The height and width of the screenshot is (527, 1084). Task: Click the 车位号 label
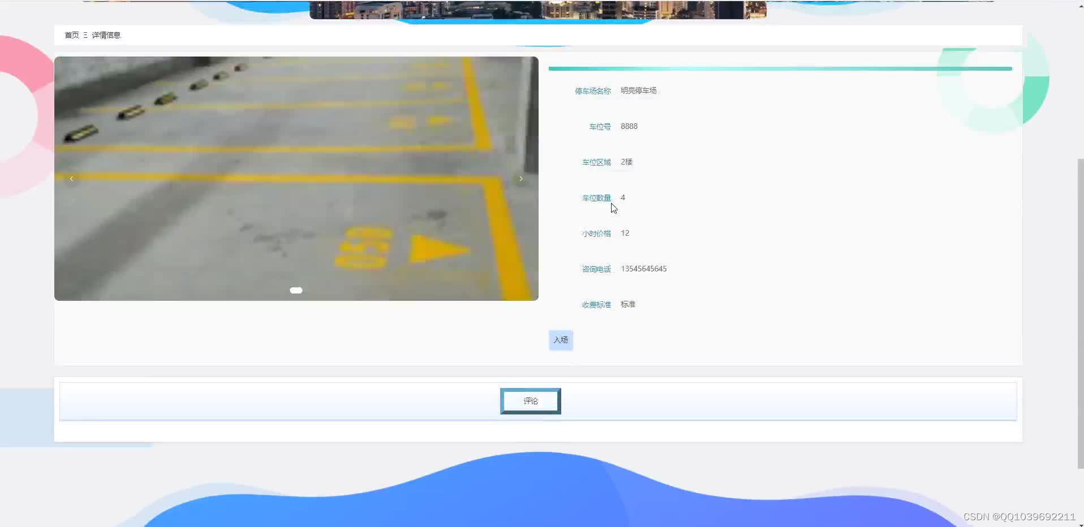pyautogui.click(x=600, y=127)
